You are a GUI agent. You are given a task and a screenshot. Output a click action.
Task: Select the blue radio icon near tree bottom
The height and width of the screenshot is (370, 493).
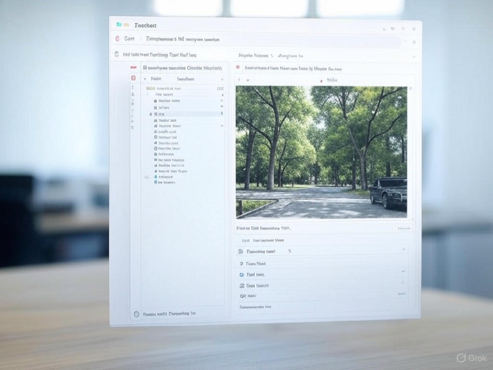(x=156, y=177)
